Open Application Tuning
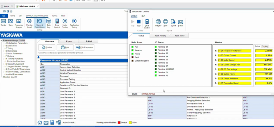Viewport: 274px width, 127px height. [74, 23]
